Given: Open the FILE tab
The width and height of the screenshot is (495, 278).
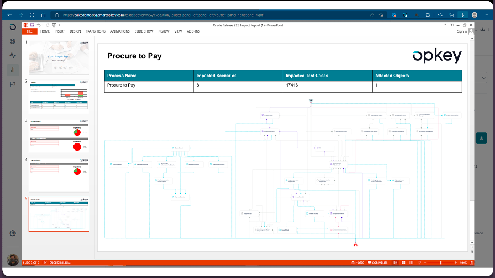Looking at the screenshot, I should click(30, 31).
